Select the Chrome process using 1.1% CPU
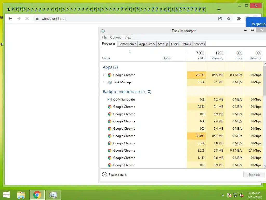266x200 pixels. point(182,158)
